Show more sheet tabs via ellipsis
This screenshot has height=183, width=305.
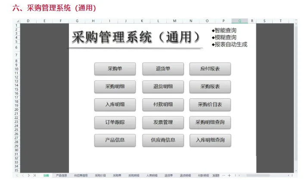[224, 175]
